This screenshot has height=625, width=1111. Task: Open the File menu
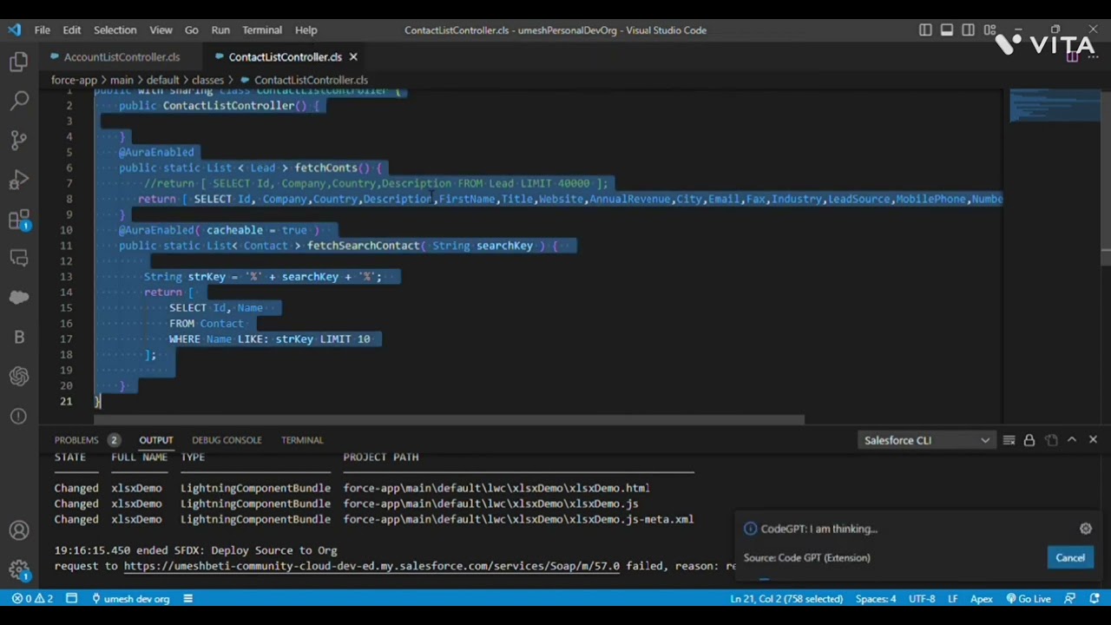coord(42,30)
